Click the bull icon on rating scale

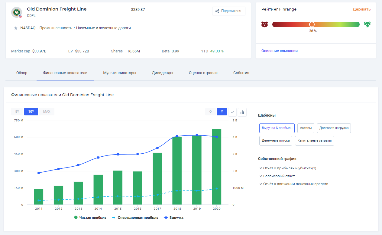(x=367, y=24)
